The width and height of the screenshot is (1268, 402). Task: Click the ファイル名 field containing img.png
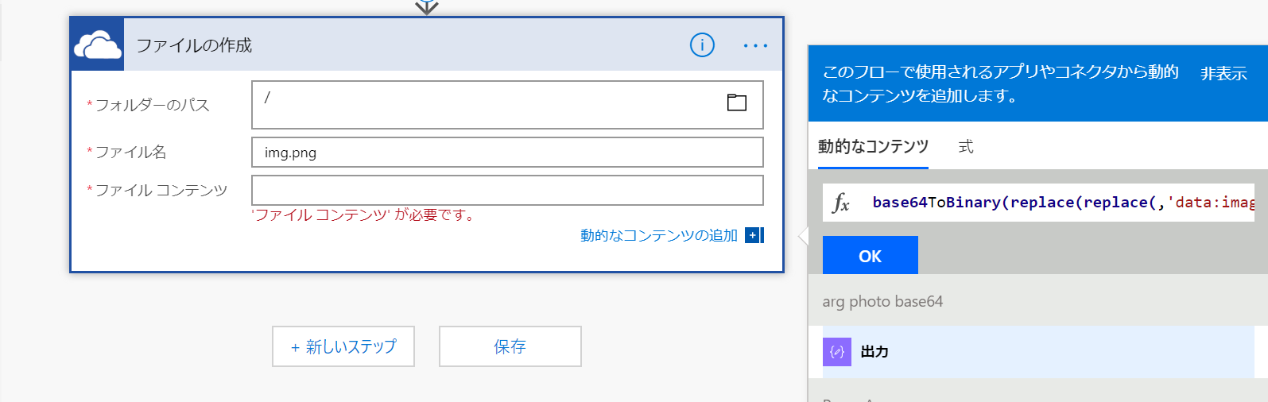507,153
